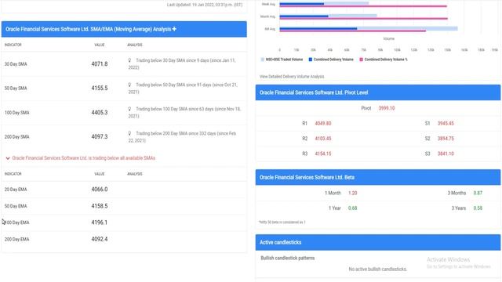The image size is (502, 282).
Task: Toggle Combined Delivery Volume legend swatch
Action: [x=311, y=60]
